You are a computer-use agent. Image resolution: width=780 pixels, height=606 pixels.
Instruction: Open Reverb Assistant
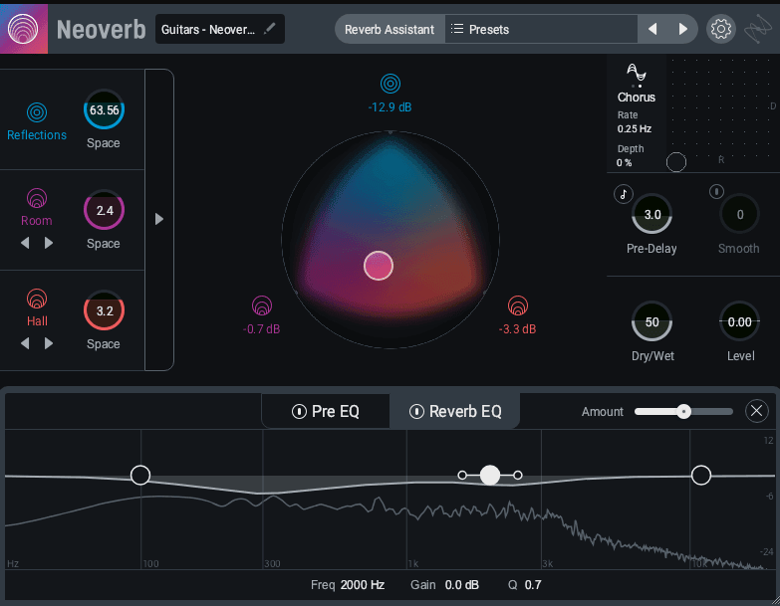point(390,29)
